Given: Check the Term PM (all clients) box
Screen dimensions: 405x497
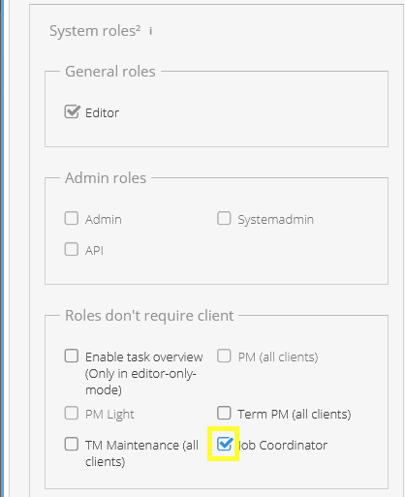Looking at the screenshot, I should click(224, 413).
